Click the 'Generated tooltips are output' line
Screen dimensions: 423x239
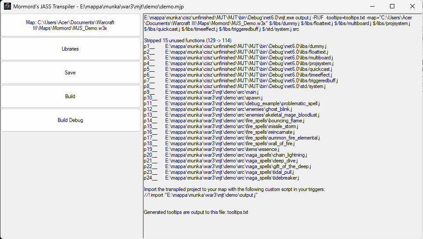(196, 212)
